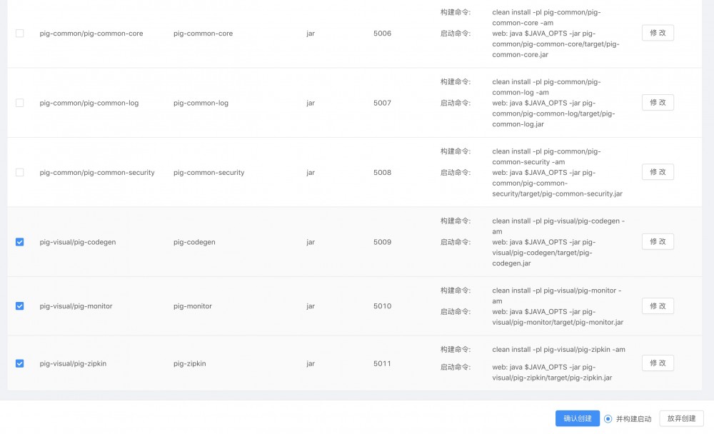Viewport: 714px width, 434px height.
Task: Click 修改 for pig-common-log
Action: (657, 103)
